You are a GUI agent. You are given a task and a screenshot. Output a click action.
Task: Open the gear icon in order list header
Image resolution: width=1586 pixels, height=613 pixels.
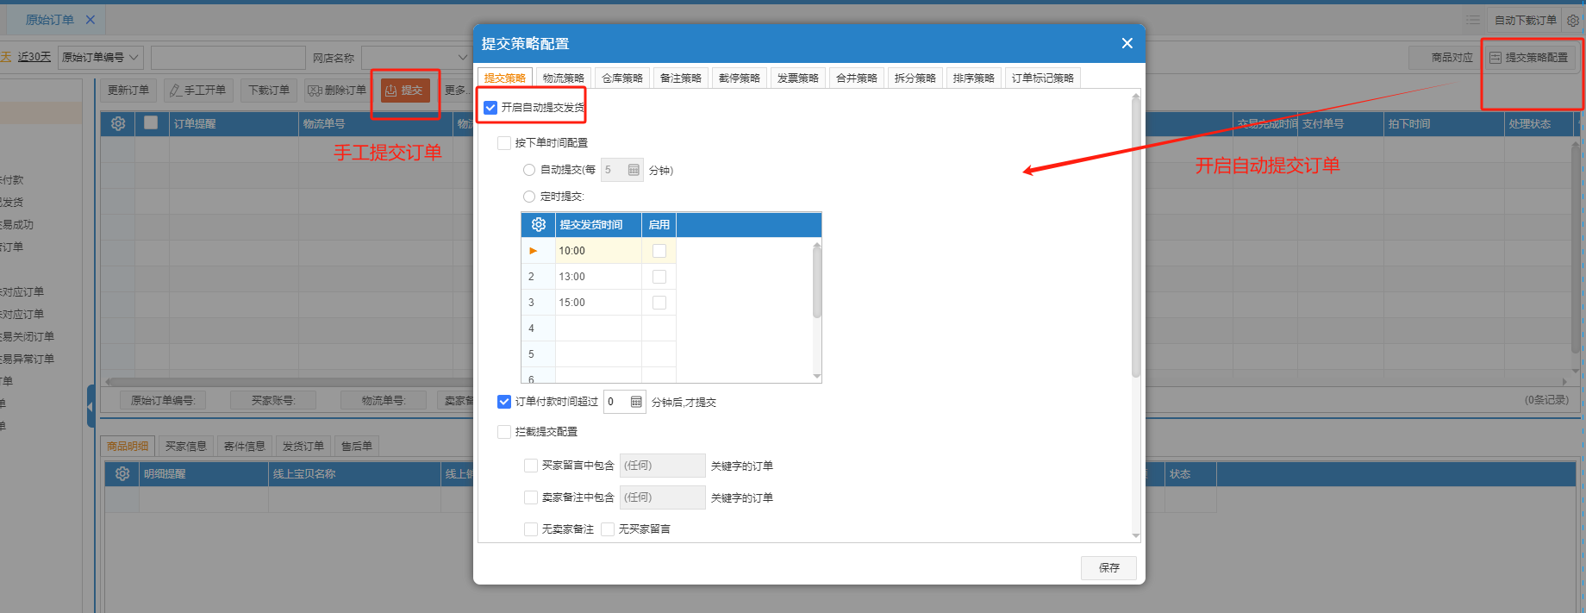[118, 123]
